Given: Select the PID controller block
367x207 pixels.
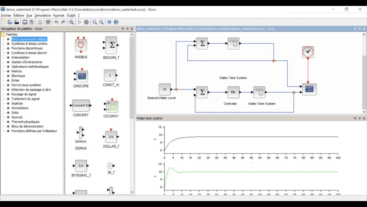Looking at the screenshot, I should click(233, 92).
